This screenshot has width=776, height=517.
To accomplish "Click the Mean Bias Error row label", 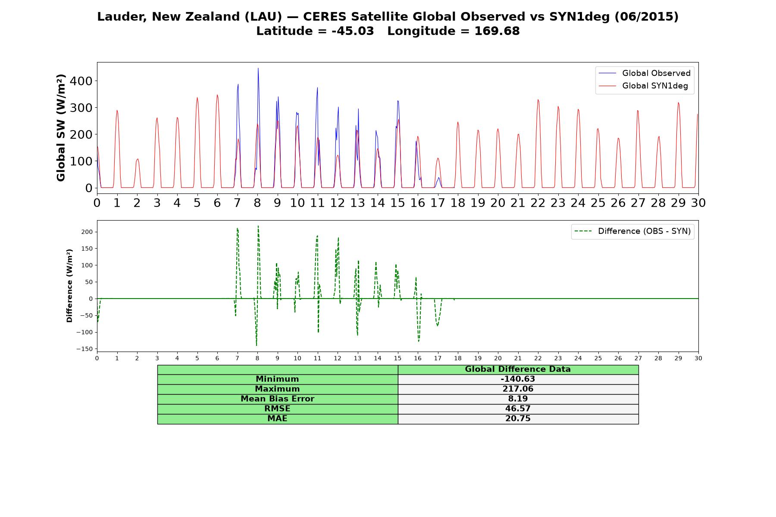I will click(277, 399).
